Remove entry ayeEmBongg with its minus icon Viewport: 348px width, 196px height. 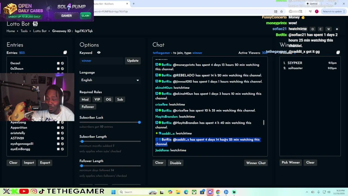58,149
